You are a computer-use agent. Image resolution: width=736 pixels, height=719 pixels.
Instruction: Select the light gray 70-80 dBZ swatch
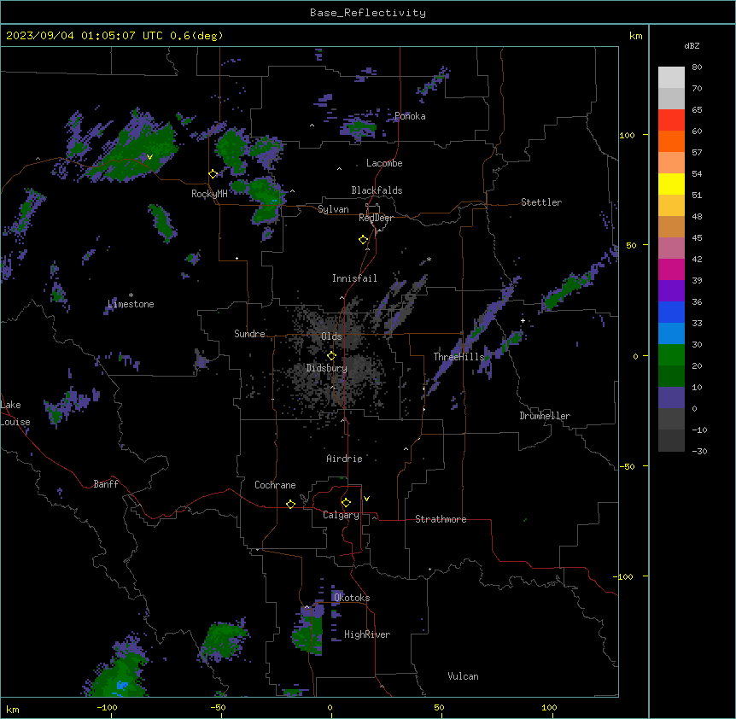(671, 78)
